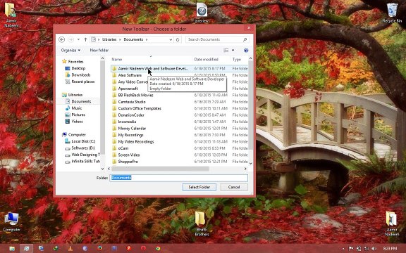This screenshot has height=253, width=406.
Task: Click the New folder button
Action: 99,50
